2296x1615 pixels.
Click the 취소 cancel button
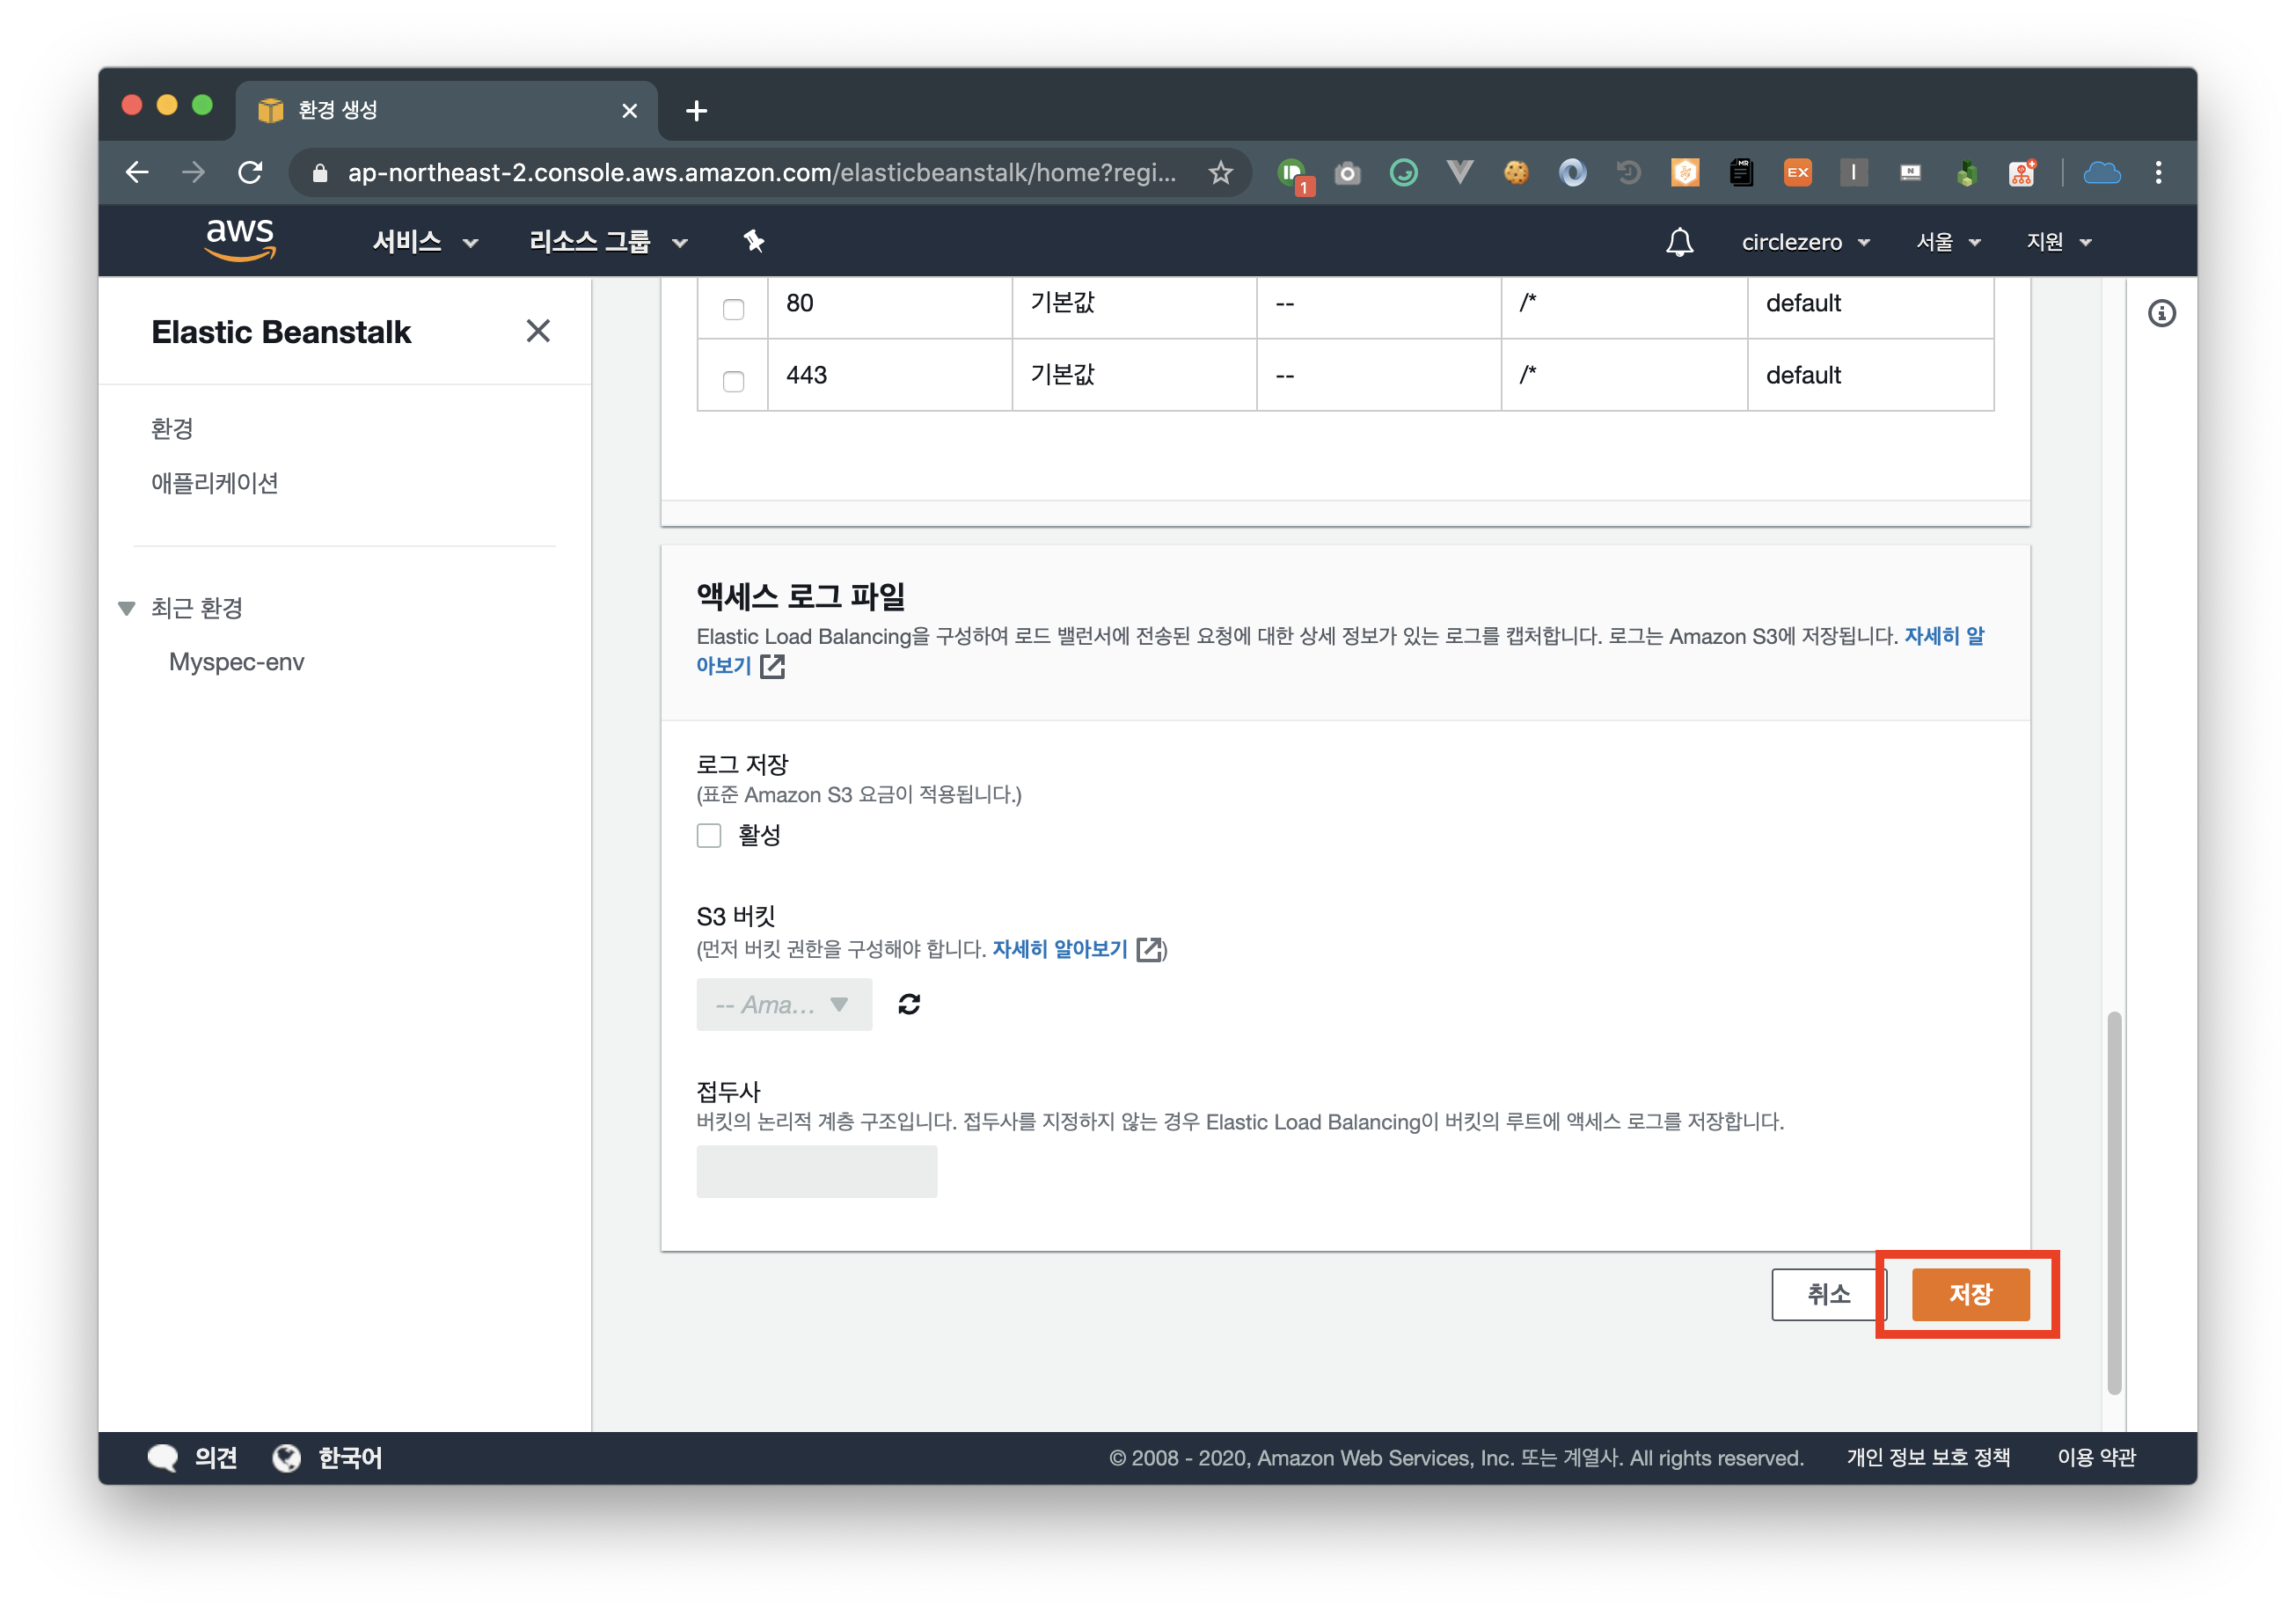click(1827, 1294)
